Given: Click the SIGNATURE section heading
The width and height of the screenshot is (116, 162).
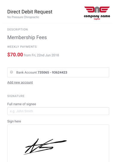Looking at the screenshot, I should coord(16,96).
